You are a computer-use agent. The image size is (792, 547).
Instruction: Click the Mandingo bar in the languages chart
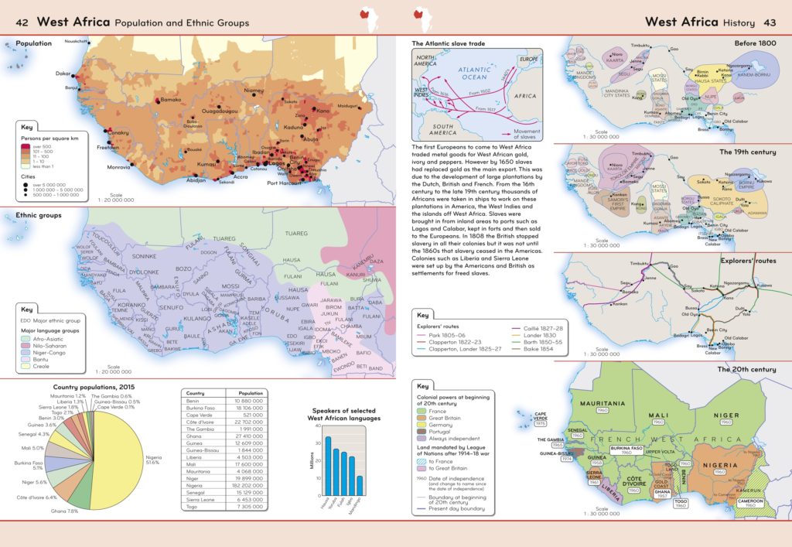click(360, 485)
